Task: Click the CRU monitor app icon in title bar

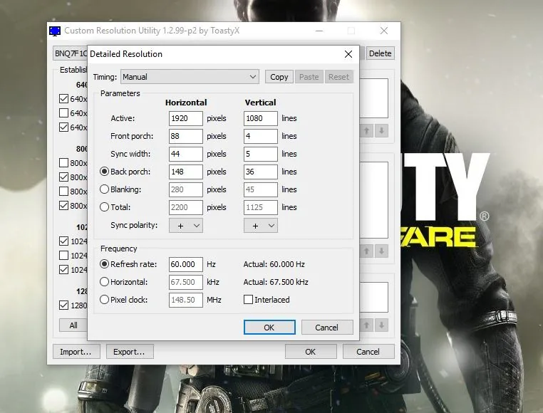Action: click(x=55, y=31)
